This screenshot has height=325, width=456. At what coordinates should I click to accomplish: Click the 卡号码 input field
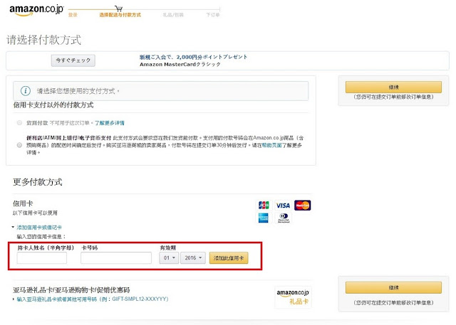tap(116, 257)
